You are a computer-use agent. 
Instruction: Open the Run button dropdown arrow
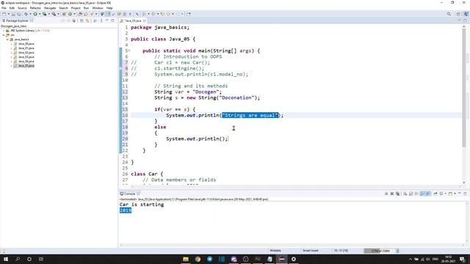39,14
